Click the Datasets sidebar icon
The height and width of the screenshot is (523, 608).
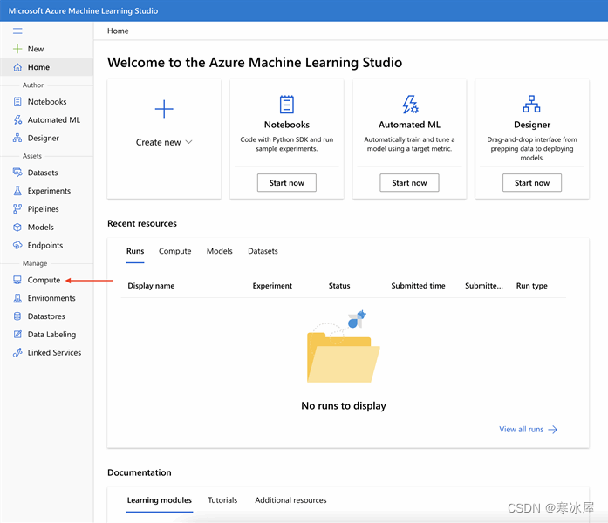17,173
